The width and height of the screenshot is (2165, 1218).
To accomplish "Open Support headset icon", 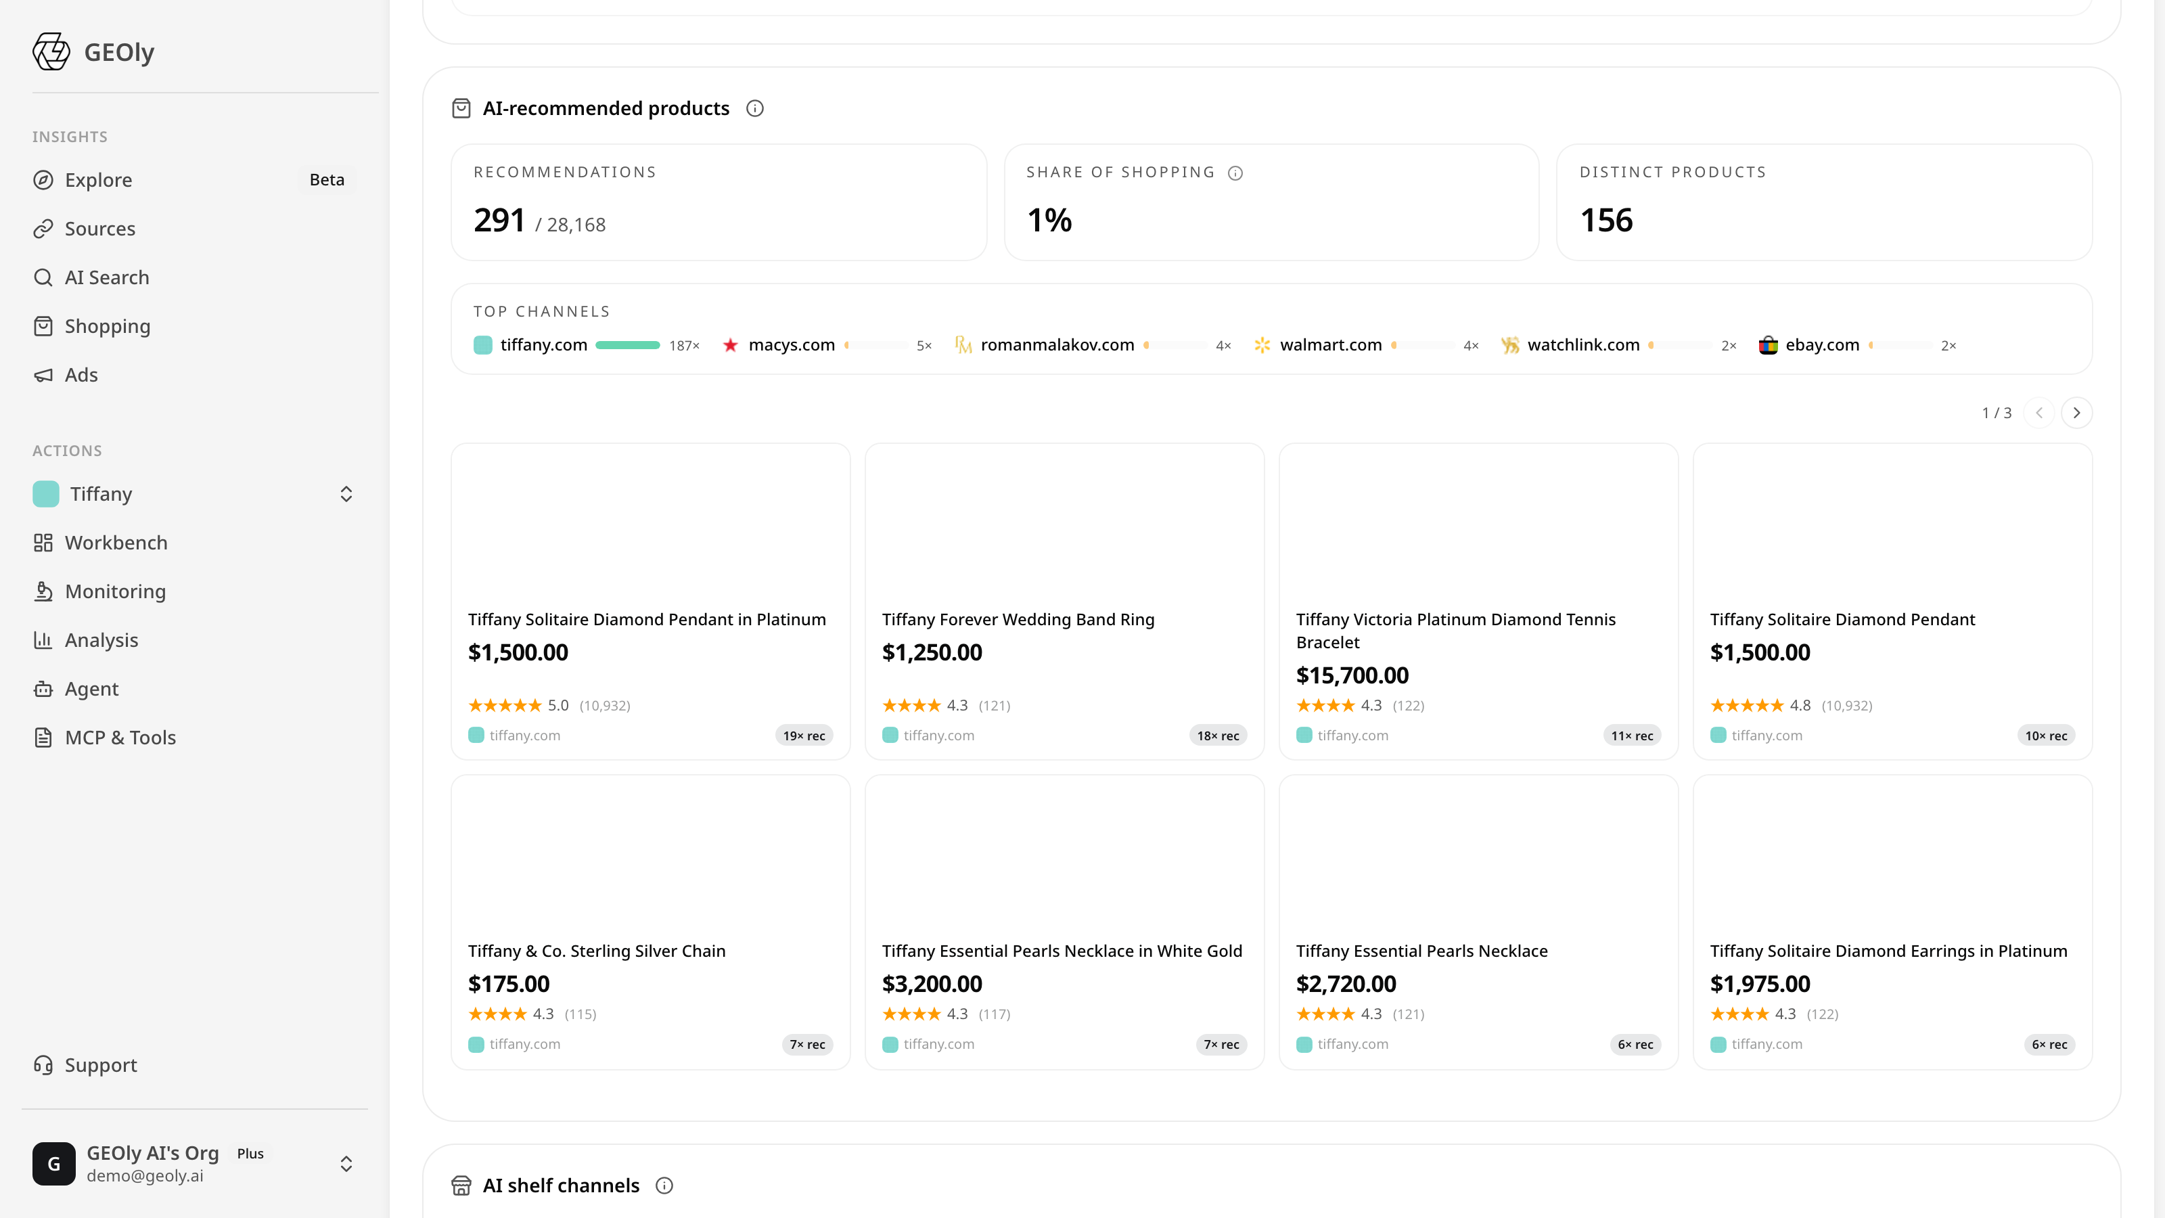I will [x=43, y=1065].
